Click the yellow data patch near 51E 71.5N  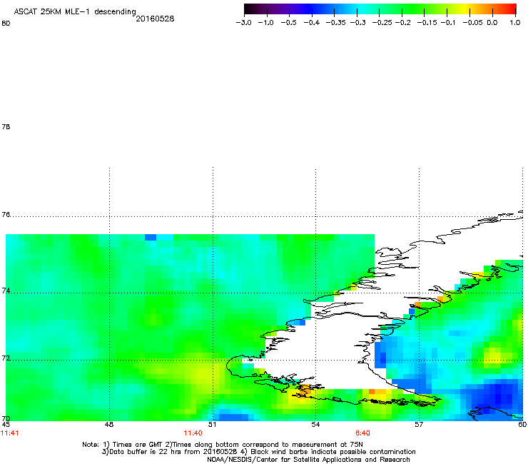coord(205,373)
